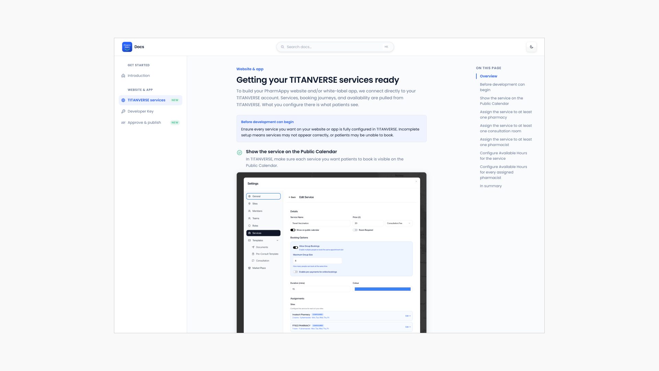659x371 pixels.
Task: Click the briefcase icon beside Services in Settings screenshot
Action: pos(250,233)
